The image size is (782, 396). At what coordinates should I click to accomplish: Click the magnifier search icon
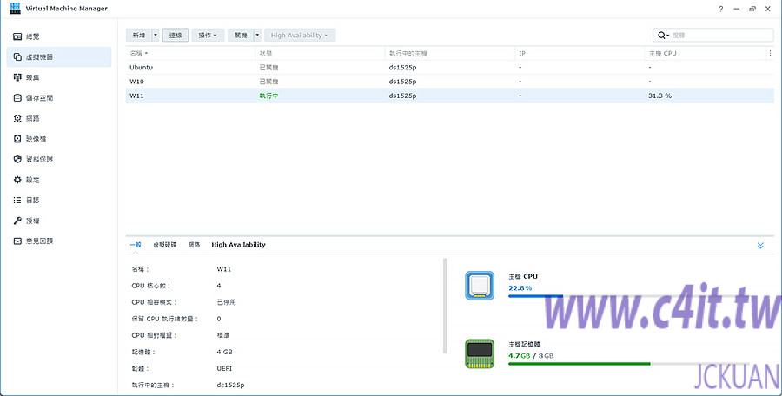[x=662, y=35]
